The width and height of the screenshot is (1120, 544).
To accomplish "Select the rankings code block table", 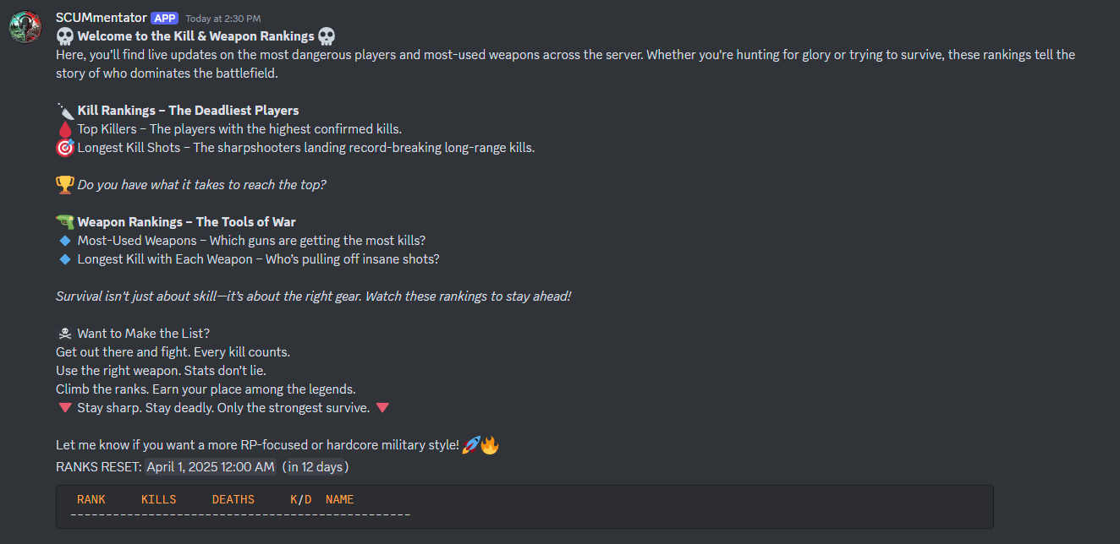I will (x=523, y=508).
